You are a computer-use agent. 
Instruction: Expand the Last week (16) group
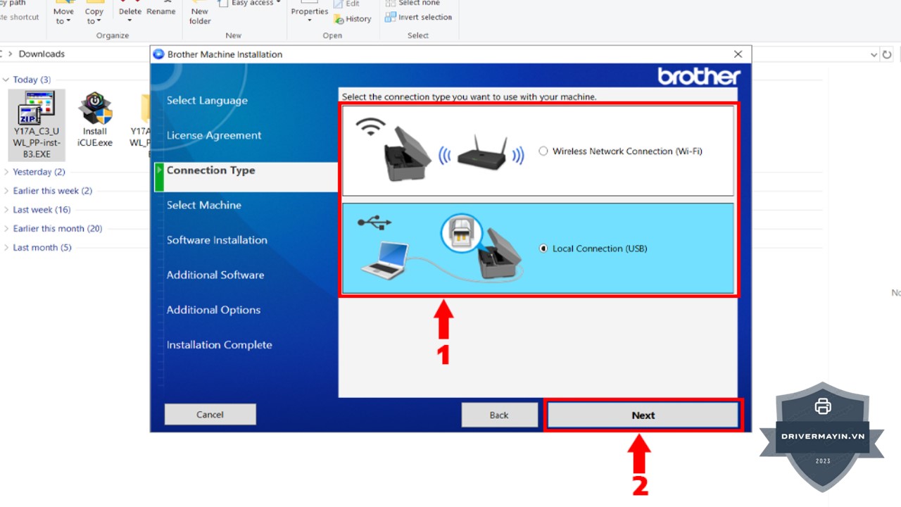[x=6, y=210]
